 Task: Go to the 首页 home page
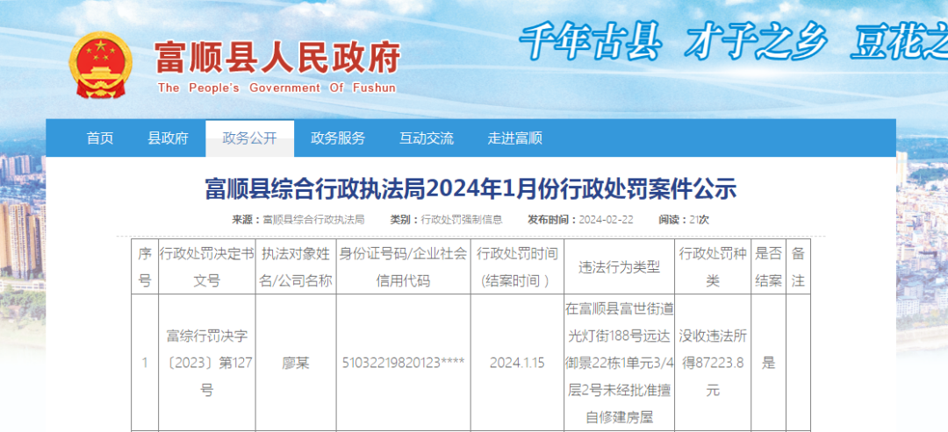coord(100,138)
